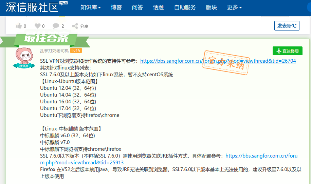Click the 技术员 badge under avatar
The height and width of the screenshot is (184, 311).
coord(24,66)
